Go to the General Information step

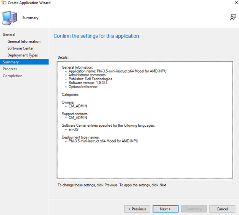point(24,41)
